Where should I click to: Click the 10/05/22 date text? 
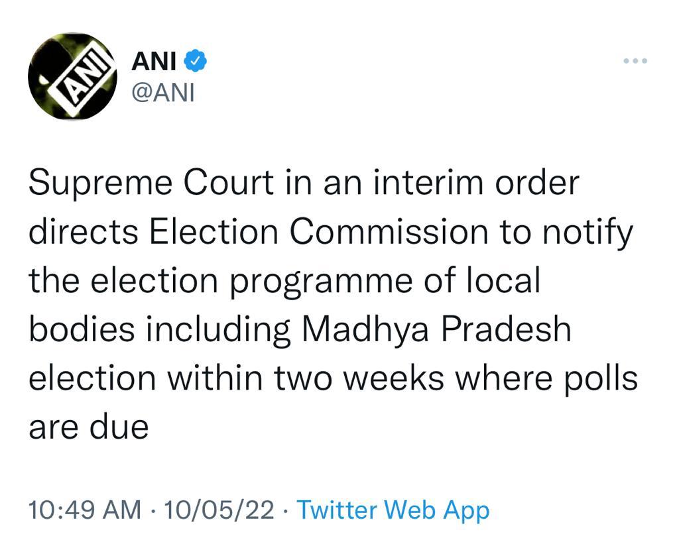[219, 510]
